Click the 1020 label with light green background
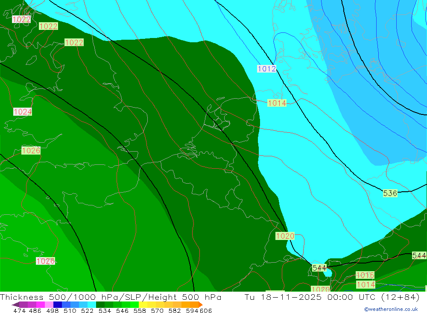The image size is (427, 313). pos(285,236)
